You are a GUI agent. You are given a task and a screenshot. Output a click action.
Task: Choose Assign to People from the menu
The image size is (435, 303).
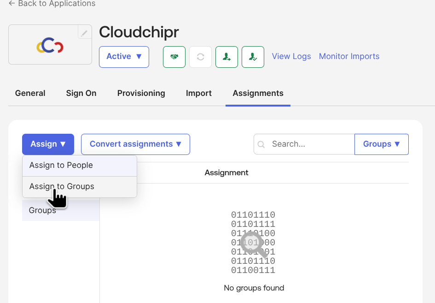80,166
